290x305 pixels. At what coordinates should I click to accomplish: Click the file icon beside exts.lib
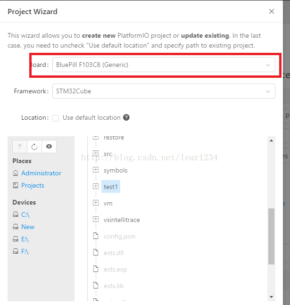pyautogui.click(x=96, y=285)
